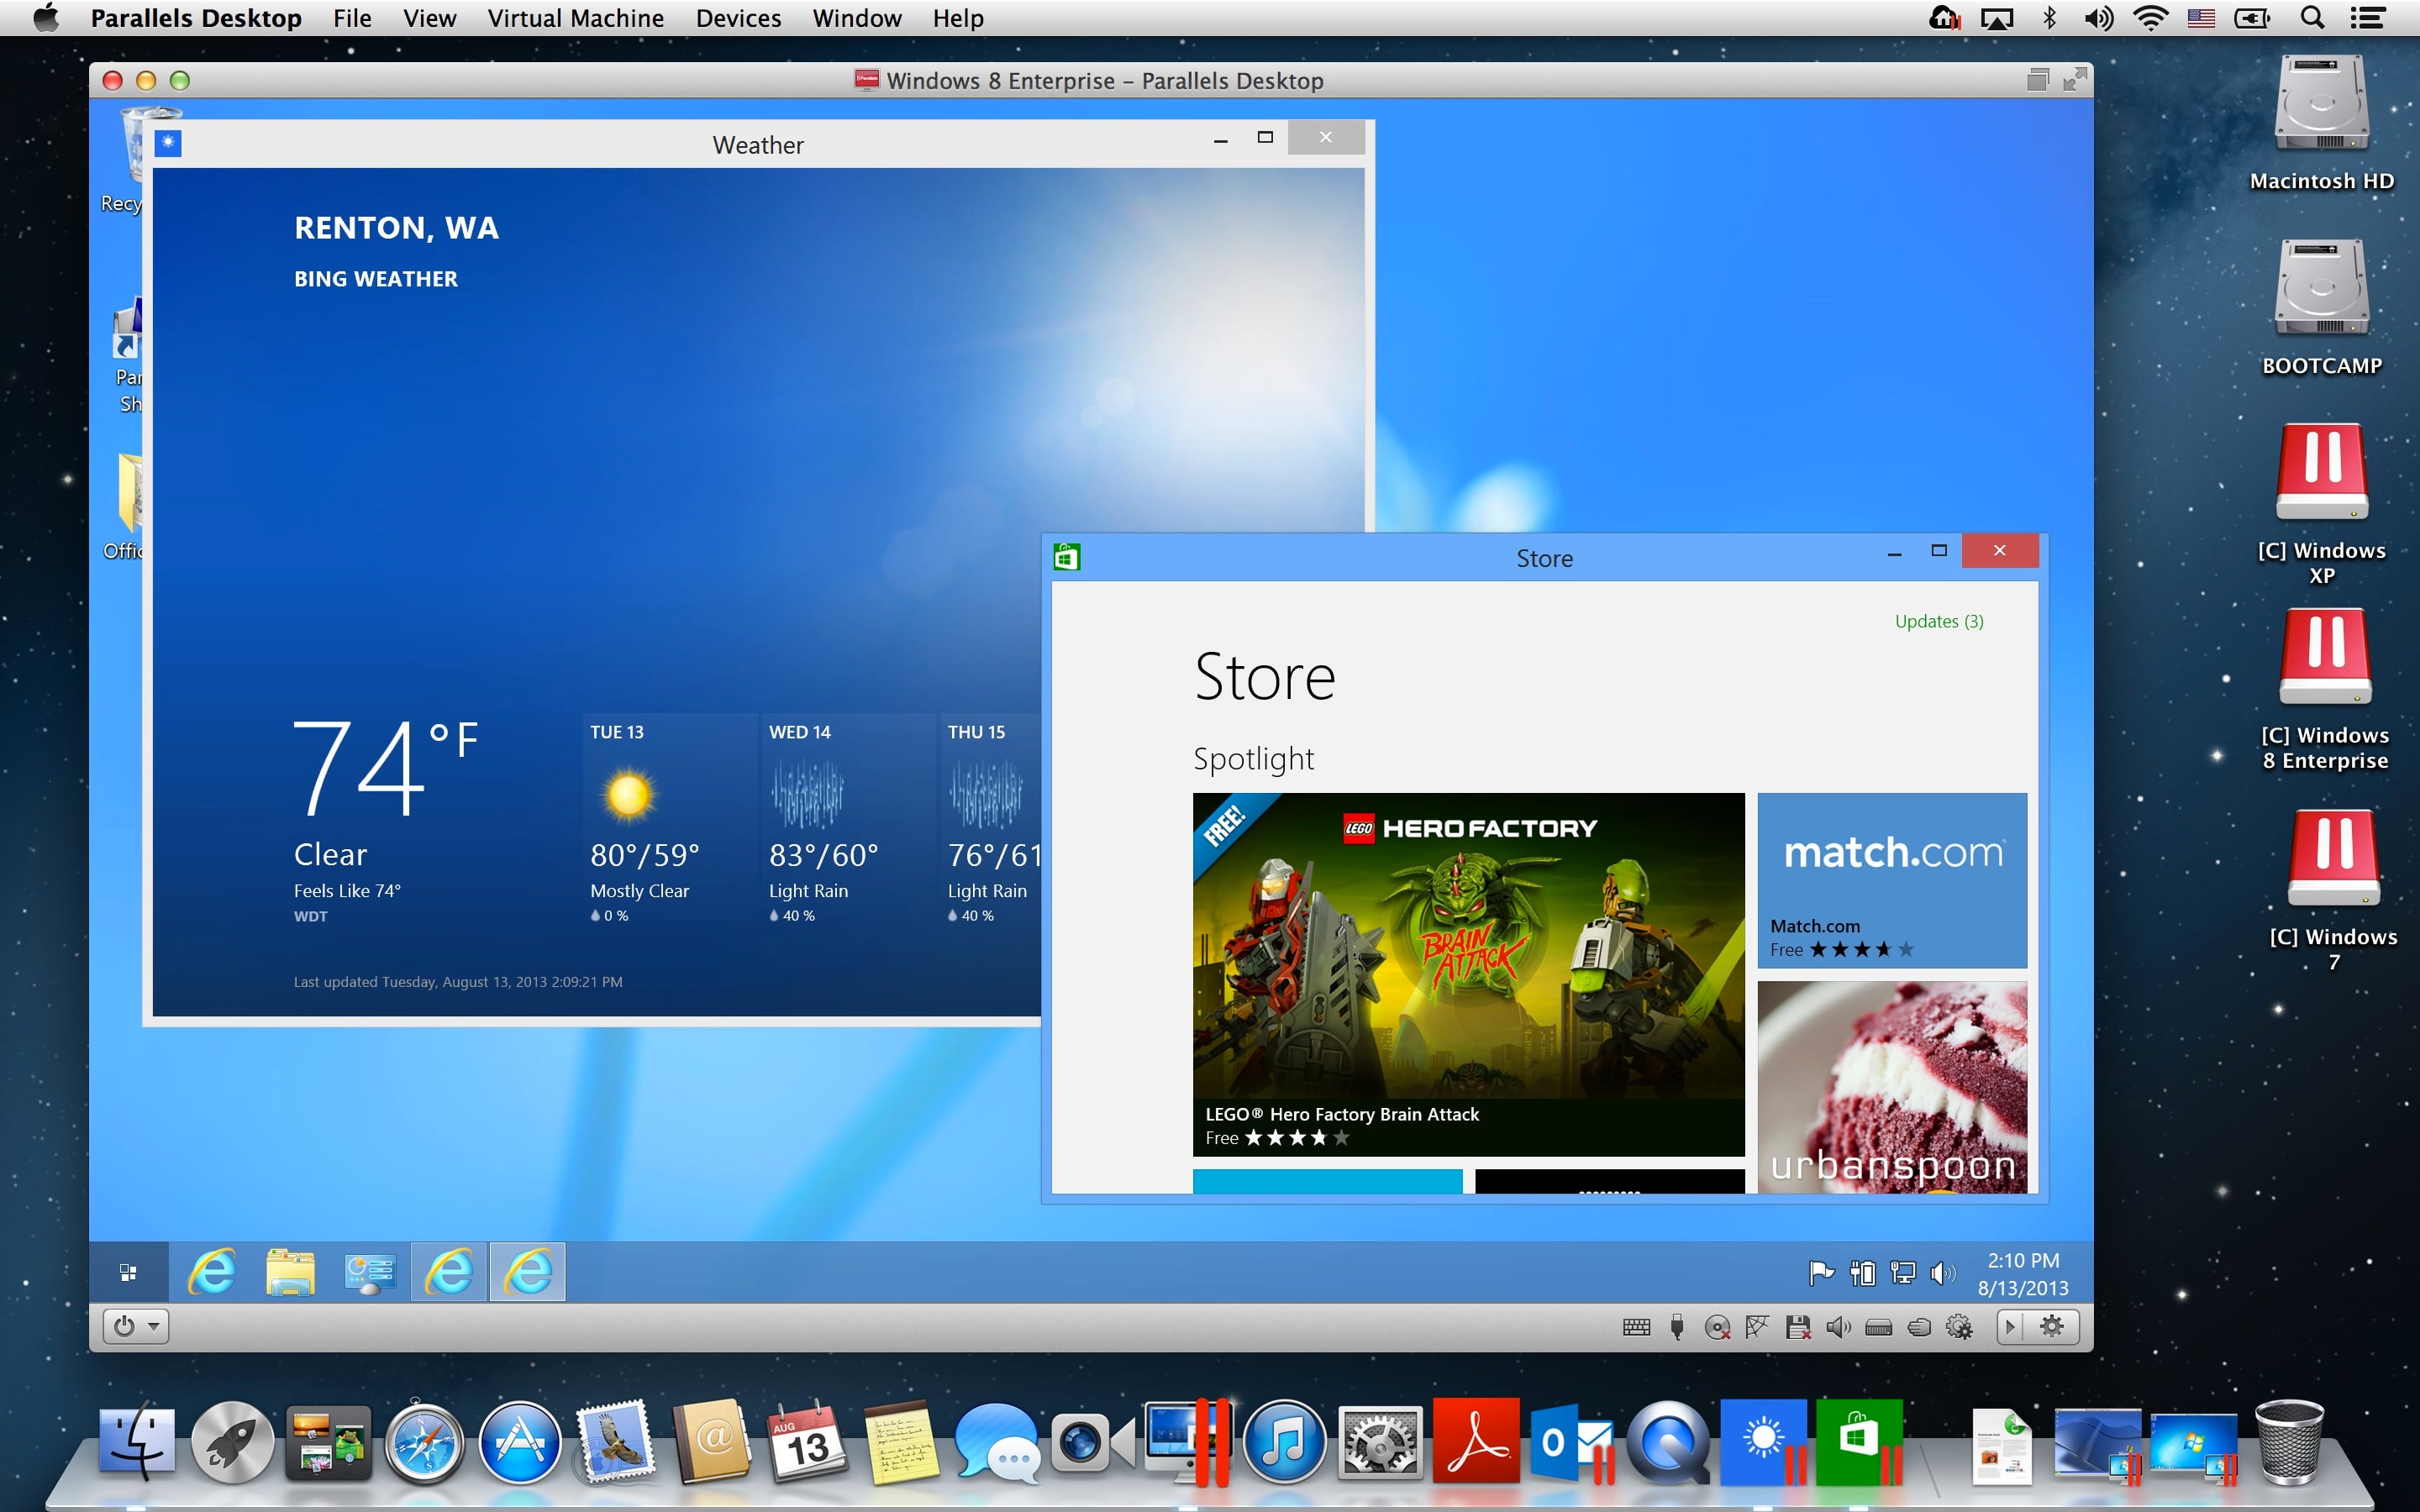Viewport: 2420px width, 1512px height.
Task: Open the US flag input source menu
Action: (2200, 18)
